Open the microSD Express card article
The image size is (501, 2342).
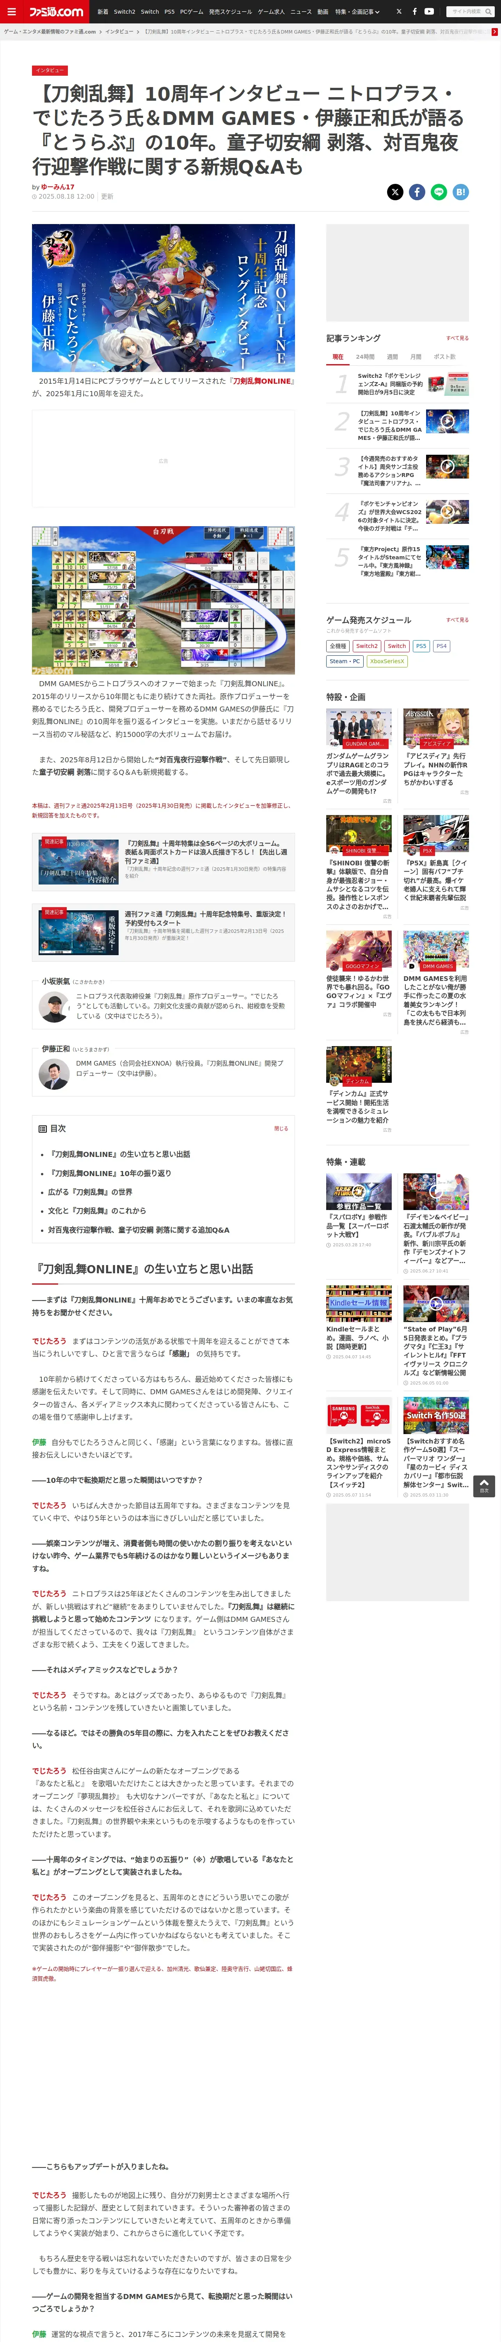tap(359, 1447)
